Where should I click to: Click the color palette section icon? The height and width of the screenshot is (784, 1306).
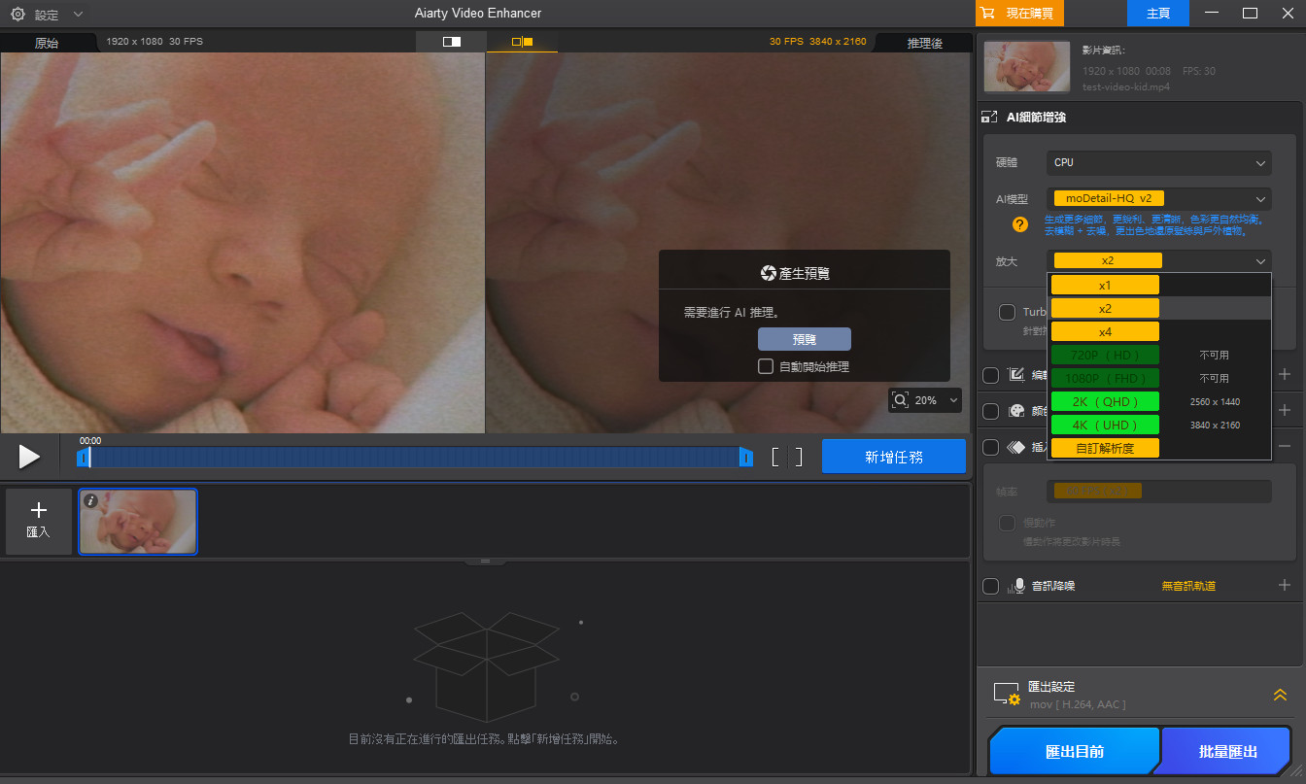[1017, 411]
